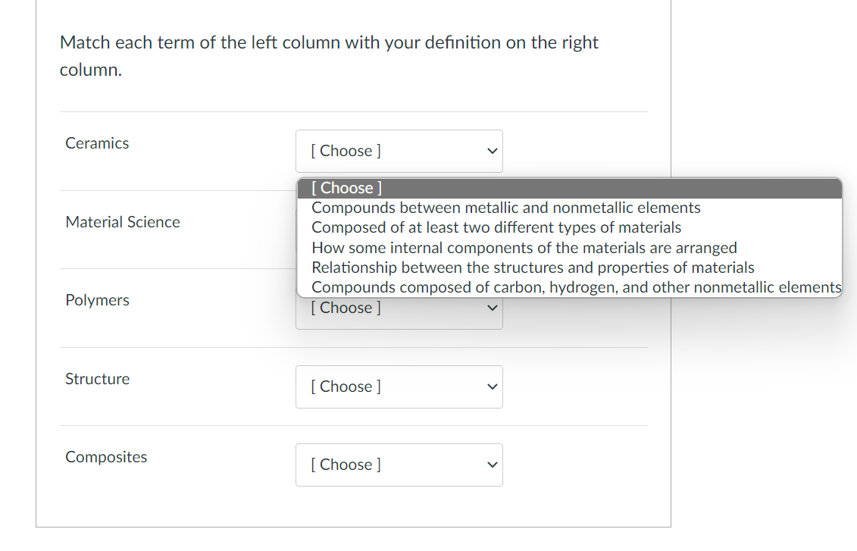Select 'Compounds between metallic and nonmetallic elements'
Image resolution: width=857 pixels, height=551 pixels.
click(x=505, y=207)
